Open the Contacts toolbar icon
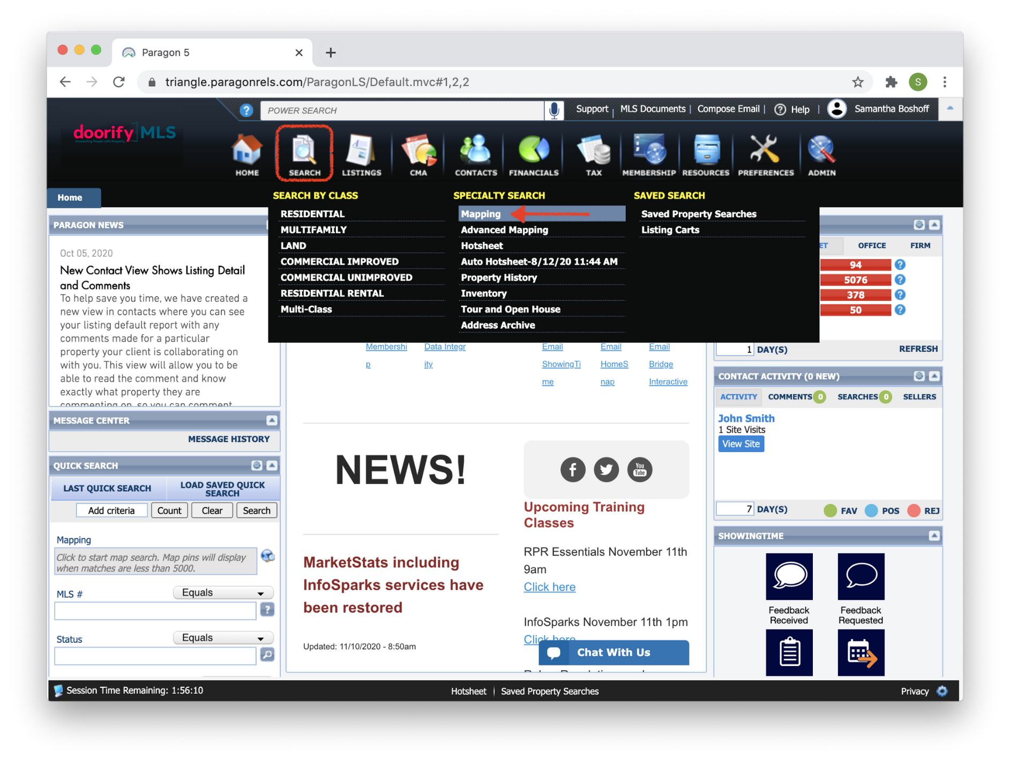1010x763 pixels. (476, 155)
